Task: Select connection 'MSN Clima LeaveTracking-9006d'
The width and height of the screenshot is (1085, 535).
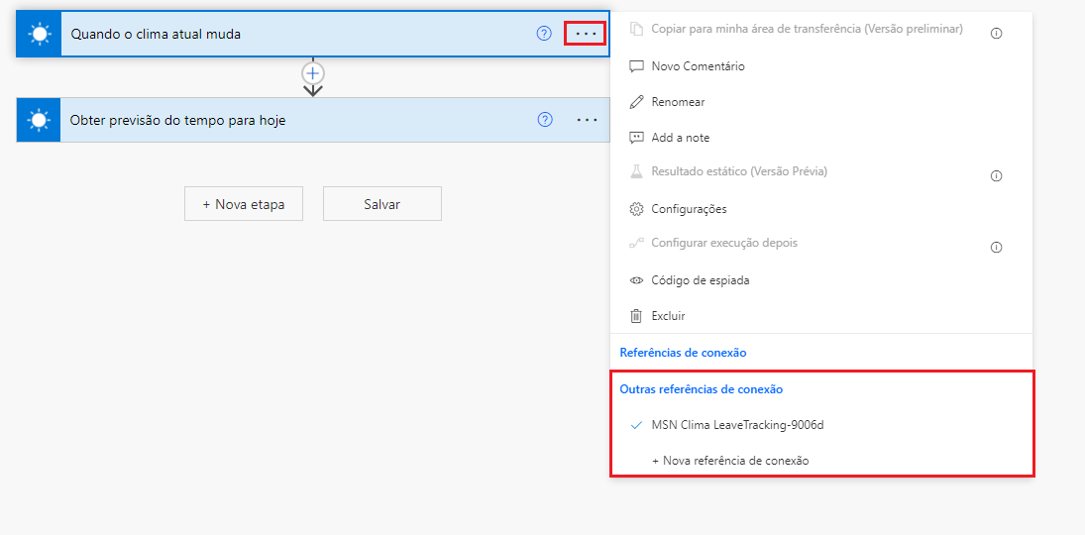Action: pyautogui.click(x=737, y=425)
